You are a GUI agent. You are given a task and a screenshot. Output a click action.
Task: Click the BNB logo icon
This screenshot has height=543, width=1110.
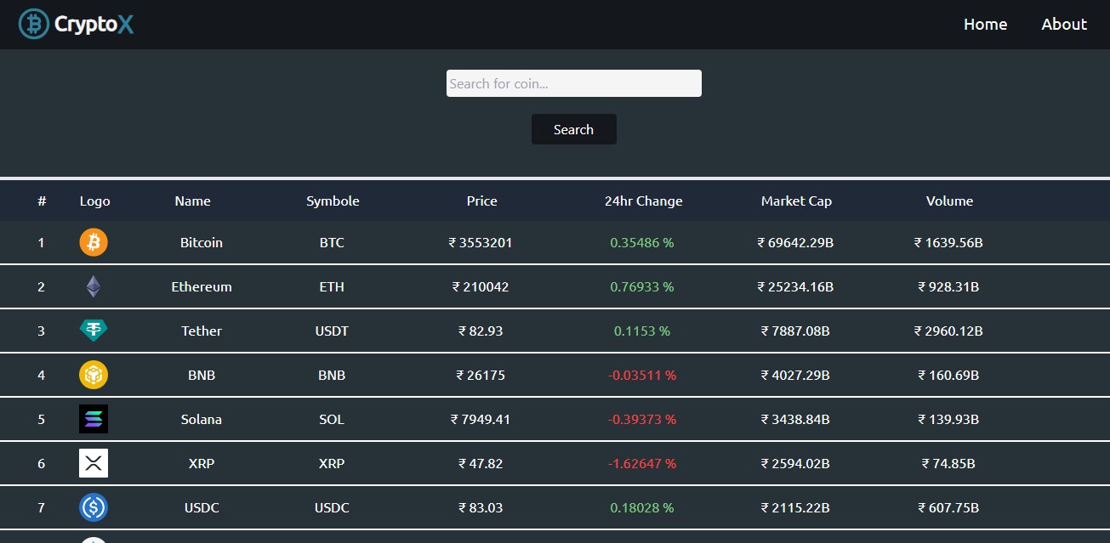[x=93, y=375]
